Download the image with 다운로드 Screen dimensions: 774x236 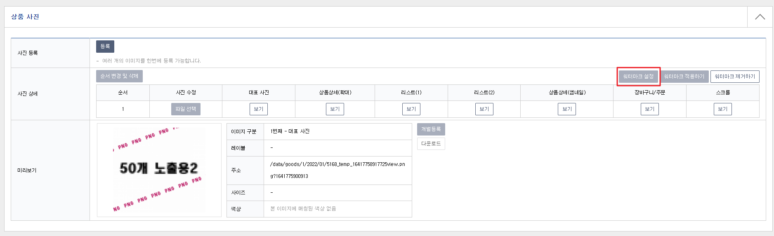[431, 144]
